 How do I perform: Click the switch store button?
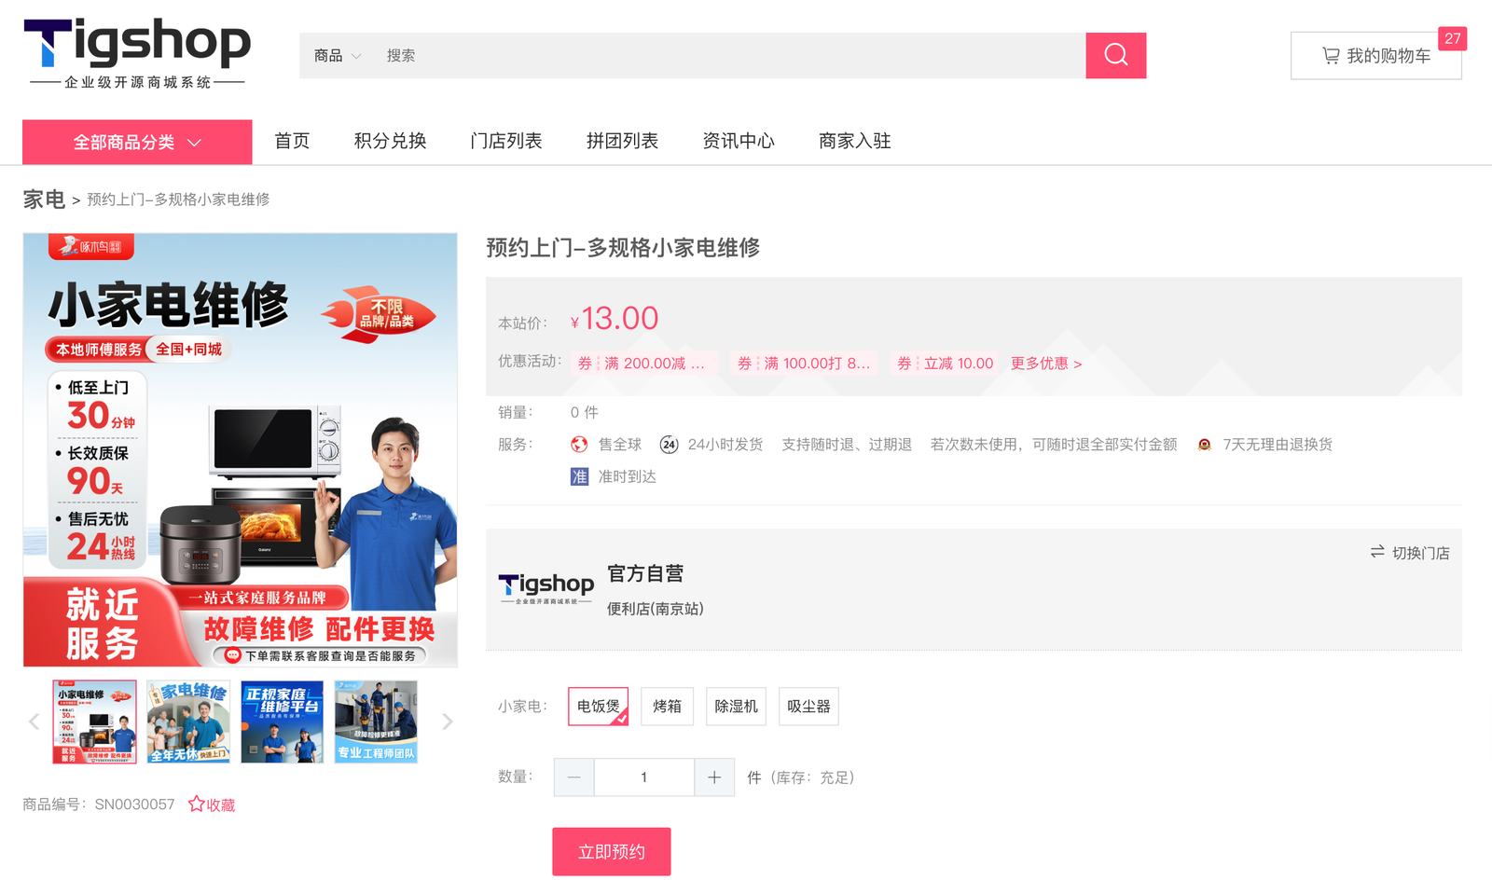point(1410,553)
